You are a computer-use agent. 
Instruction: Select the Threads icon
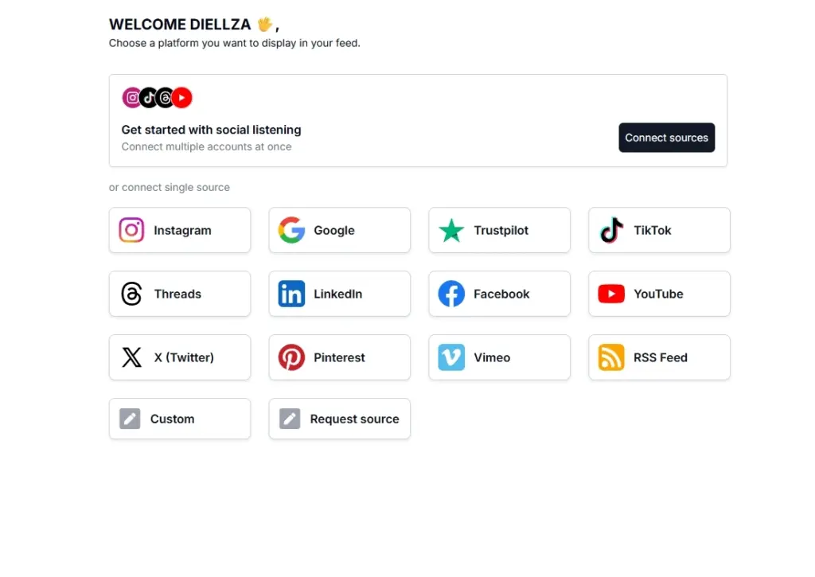click(x=131, y=294)
